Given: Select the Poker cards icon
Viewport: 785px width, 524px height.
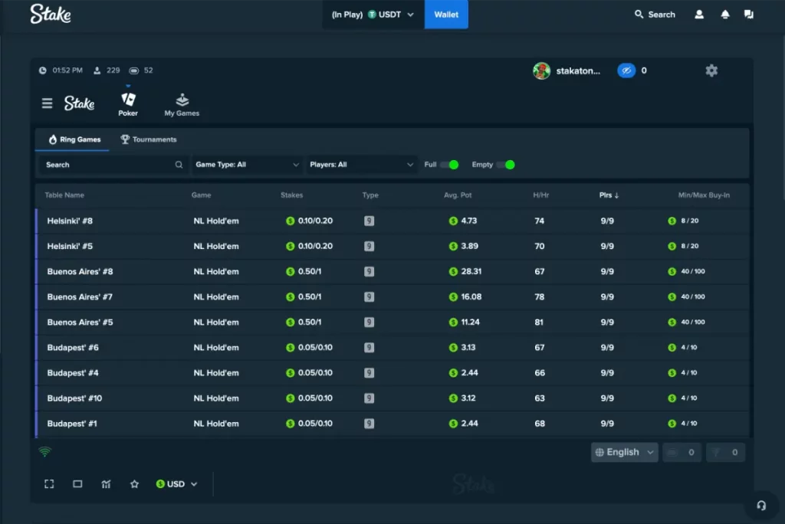Looking at the screenshot, I should coord(128,99).
